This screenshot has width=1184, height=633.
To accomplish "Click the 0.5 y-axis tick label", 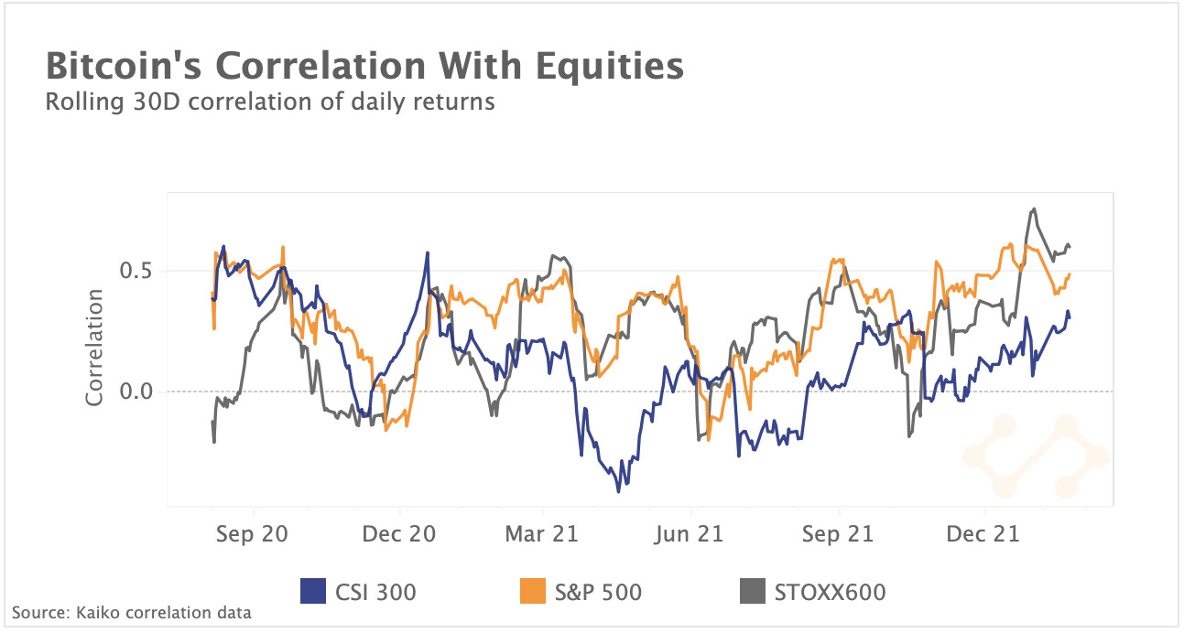I will click(x=137, y=271).
